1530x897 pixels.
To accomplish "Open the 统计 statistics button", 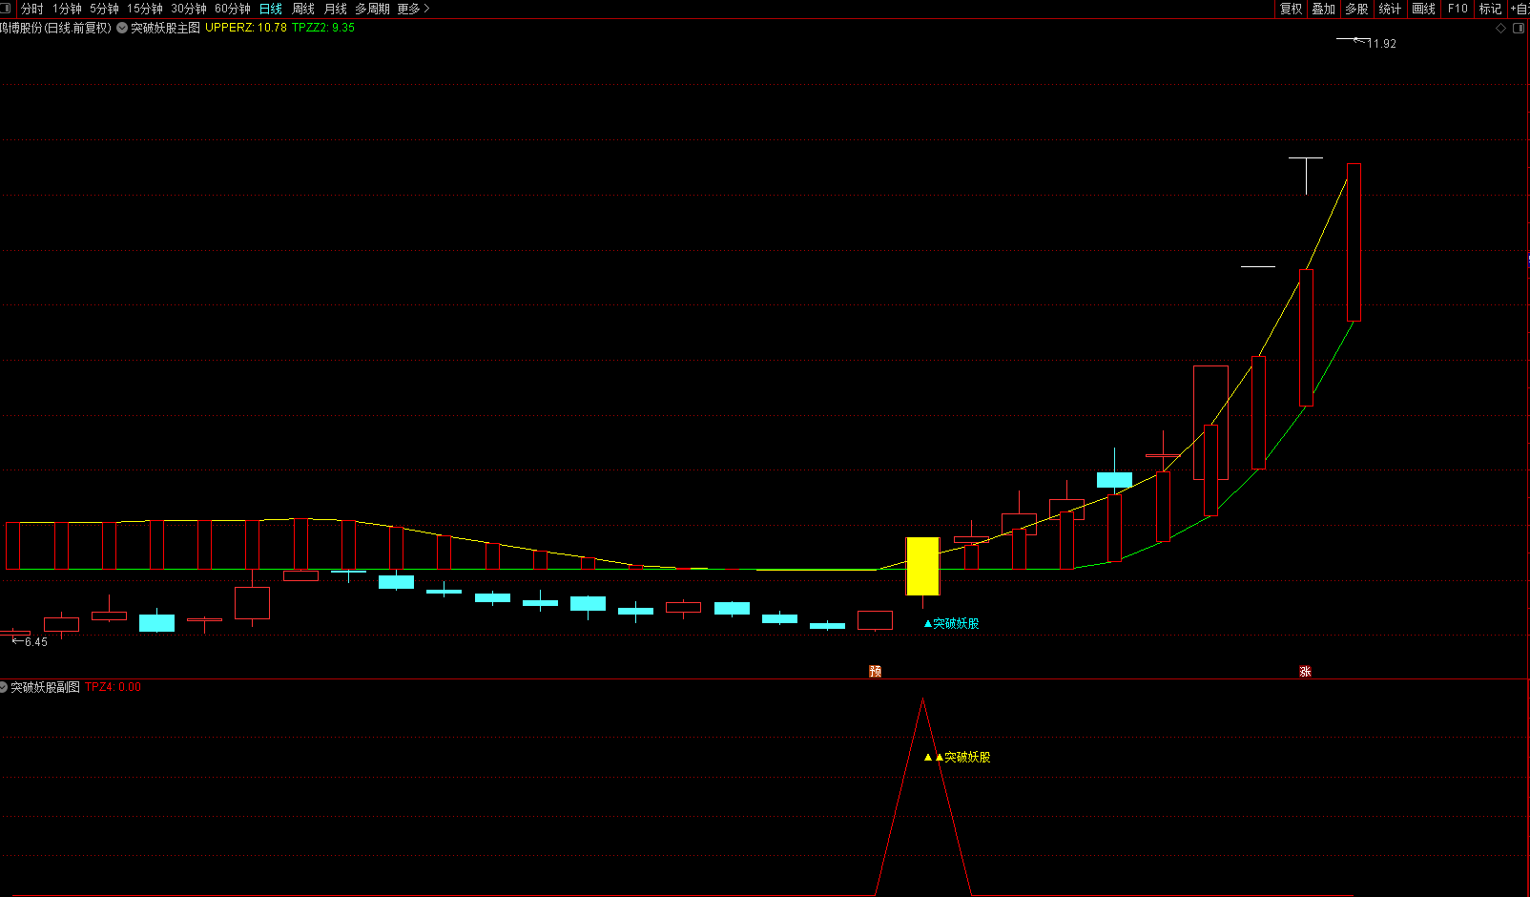I will tap(1390, 9).
